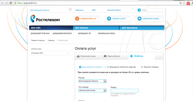Click the Оплата услуг header button
The image size is (193, 101).
[x=117, y=18]
